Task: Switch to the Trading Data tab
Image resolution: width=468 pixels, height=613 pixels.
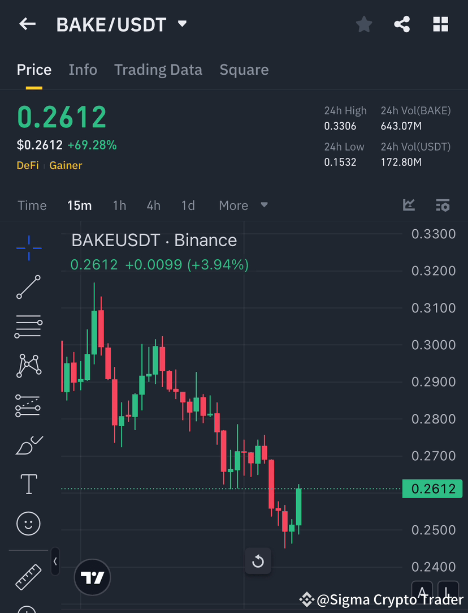Action: tap(158, 69)
